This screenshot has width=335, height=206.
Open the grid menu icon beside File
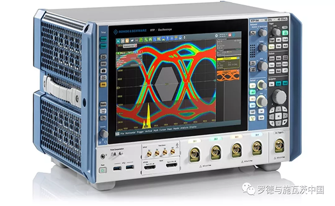coord(117,134)
